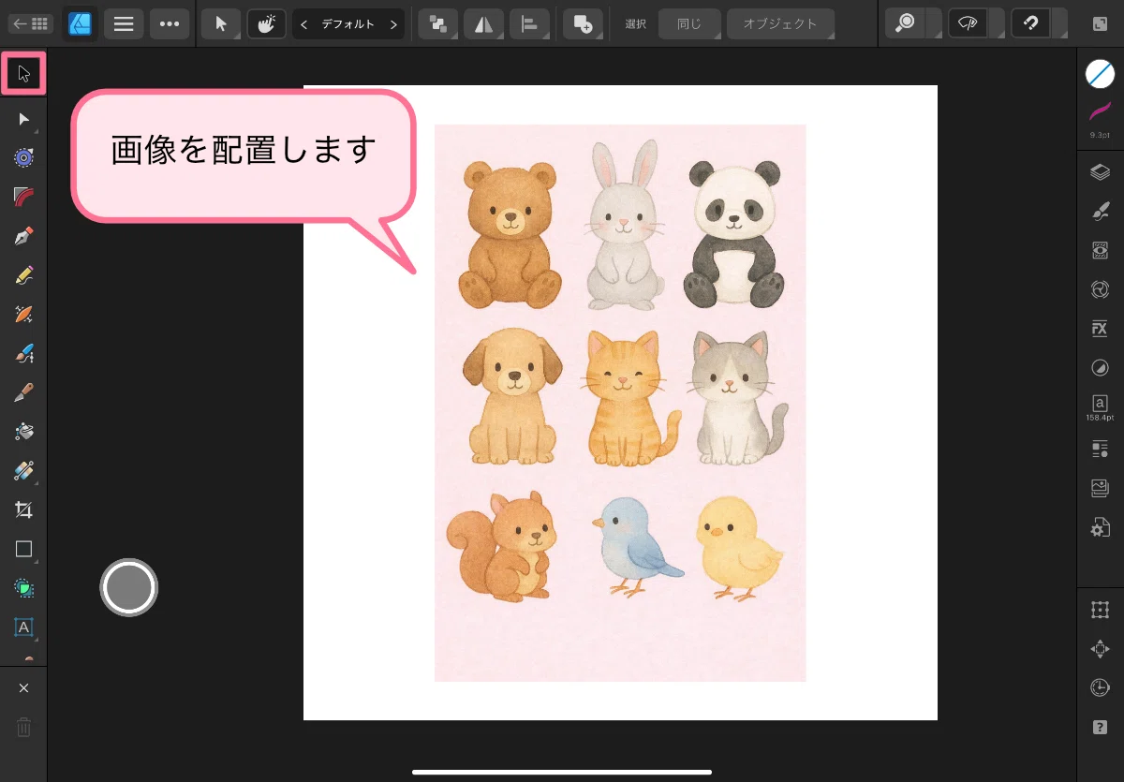Select the Corner tool
This screenshot has height=782, width=1124.
tap(24, 197)
